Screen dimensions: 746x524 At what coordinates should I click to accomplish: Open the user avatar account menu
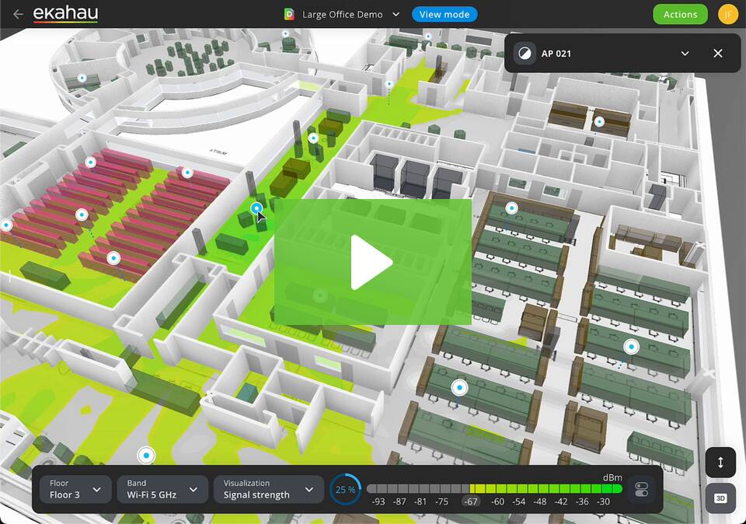pos(727,14)
